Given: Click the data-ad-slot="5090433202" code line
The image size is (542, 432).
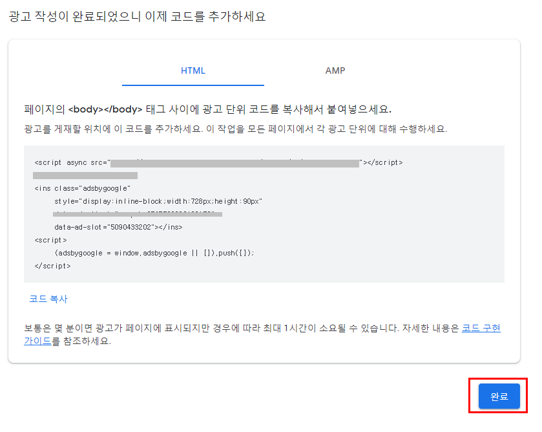Looking at the screenshot, I should [118, 227].
